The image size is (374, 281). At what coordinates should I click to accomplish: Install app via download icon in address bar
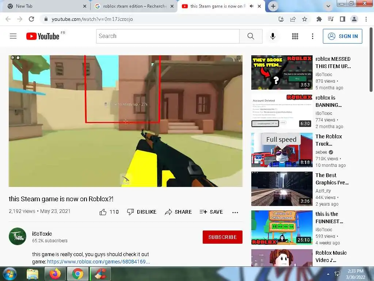pos(281,19)
